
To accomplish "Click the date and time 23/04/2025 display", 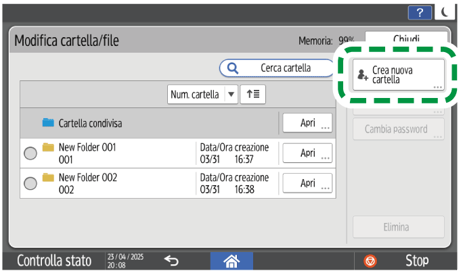I will click(125, 261).
